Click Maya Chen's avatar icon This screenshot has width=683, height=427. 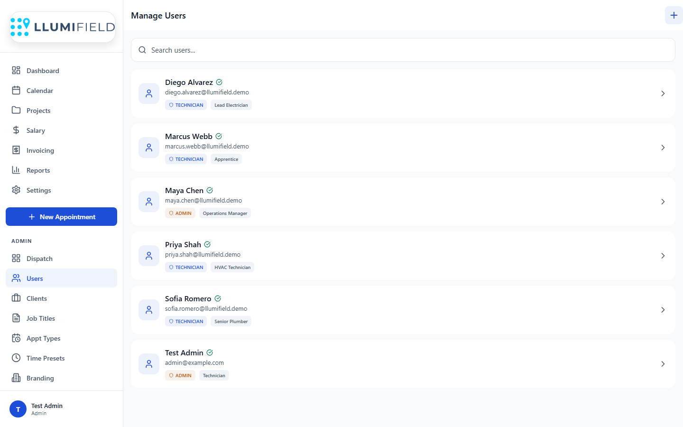click(x=149, y=202)
